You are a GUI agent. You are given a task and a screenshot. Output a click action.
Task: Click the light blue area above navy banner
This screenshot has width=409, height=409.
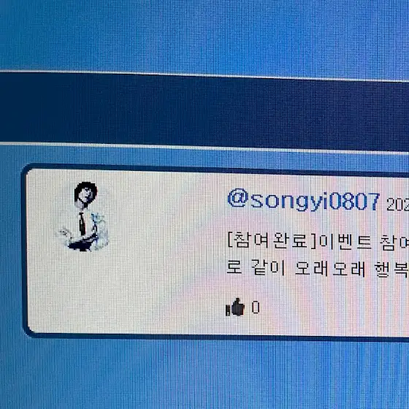204,35
